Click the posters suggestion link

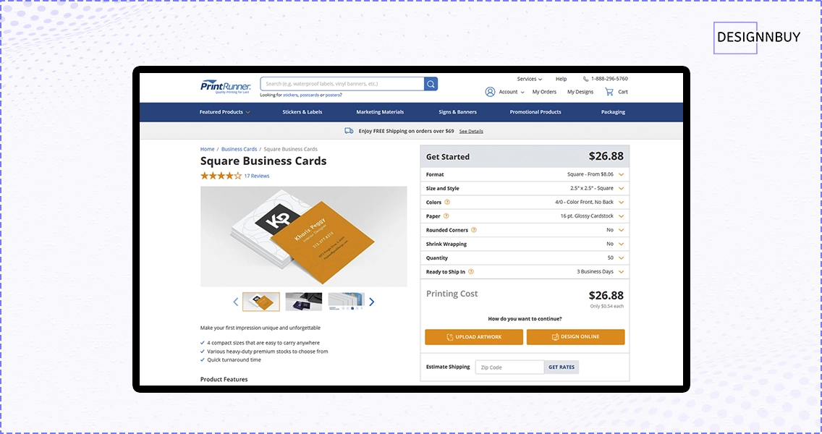334,95
